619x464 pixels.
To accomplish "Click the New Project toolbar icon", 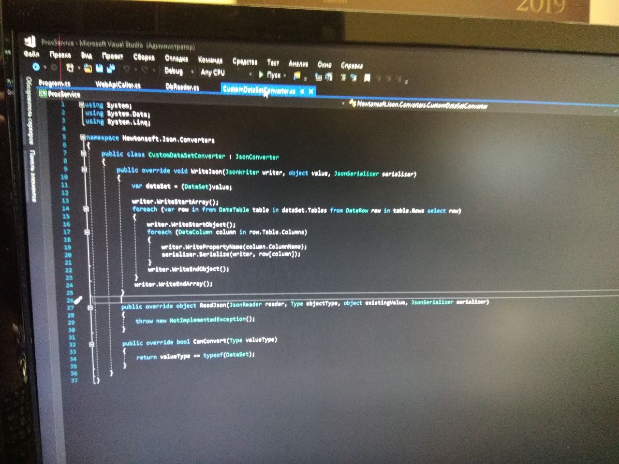I will coord(70,68).
